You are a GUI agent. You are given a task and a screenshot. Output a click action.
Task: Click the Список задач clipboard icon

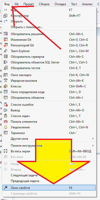pyautogui.click(x=6, y=116)
